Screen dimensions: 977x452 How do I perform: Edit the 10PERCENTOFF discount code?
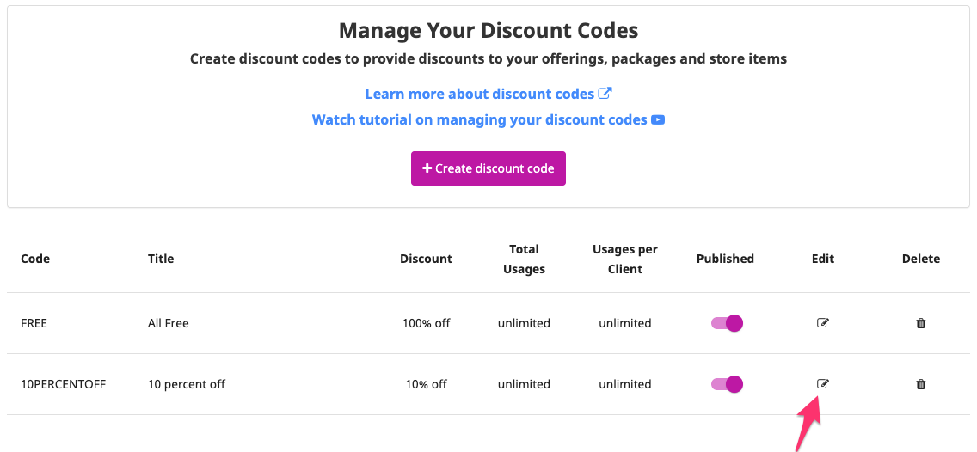click(822, 384)
